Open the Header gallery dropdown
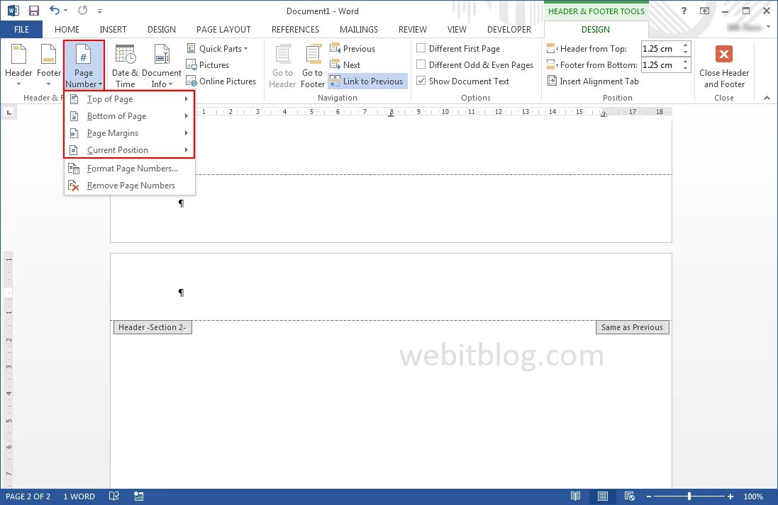Image resolution: width=778 pixels, height=505 pixels. click(x=18, y=64)
